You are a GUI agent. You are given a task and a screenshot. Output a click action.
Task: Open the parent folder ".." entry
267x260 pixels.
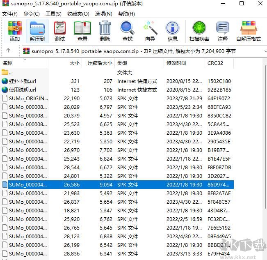point(11,73)
